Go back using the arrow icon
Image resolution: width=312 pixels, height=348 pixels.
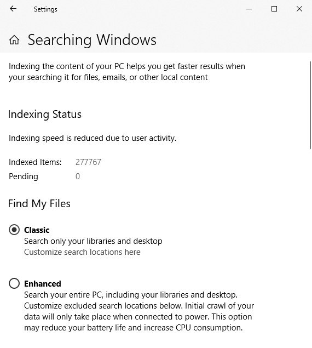pos(13,9)
